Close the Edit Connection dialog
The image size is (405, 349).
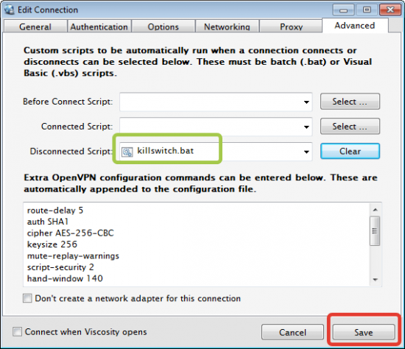click(390, 10)
